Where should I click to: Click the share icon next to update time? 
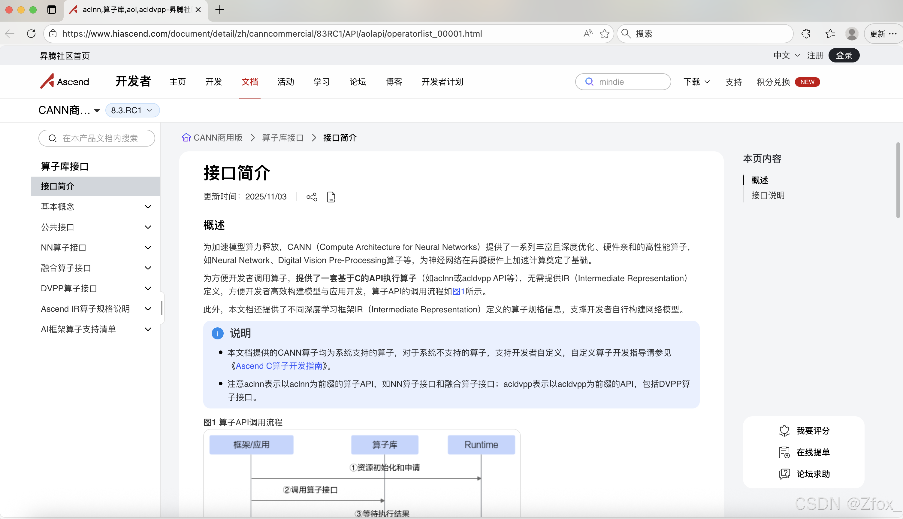(x=312, y=196)
